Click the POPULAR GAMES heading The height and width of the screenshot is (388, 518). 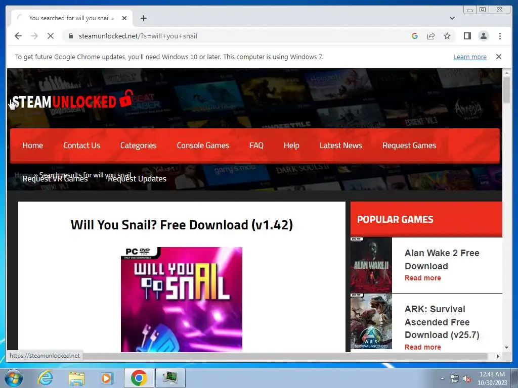click(395, 219)
